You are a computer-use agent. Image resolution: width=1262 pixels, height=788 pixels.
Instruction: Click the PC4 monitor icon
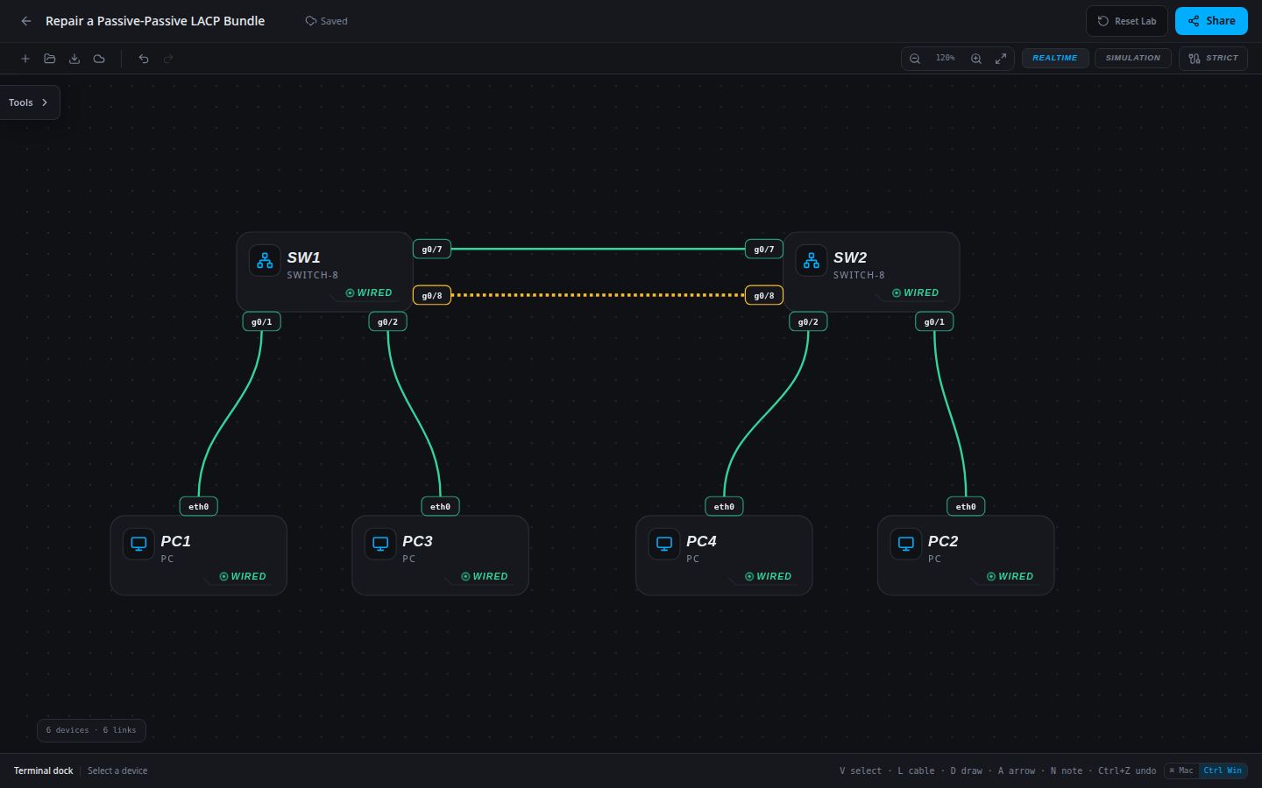(x=664, y=545)
